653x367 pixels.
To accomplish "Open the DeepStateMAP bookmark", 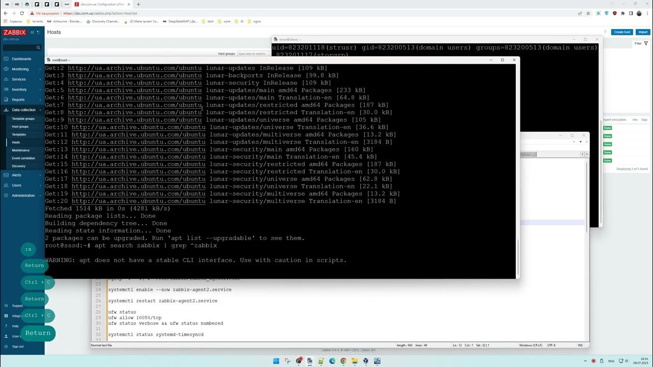I will click(180, 21).
